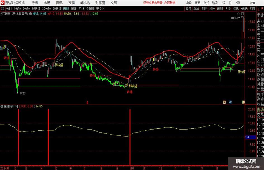
Task: Open the headset customer service icon
Action: tap(223, 3)
